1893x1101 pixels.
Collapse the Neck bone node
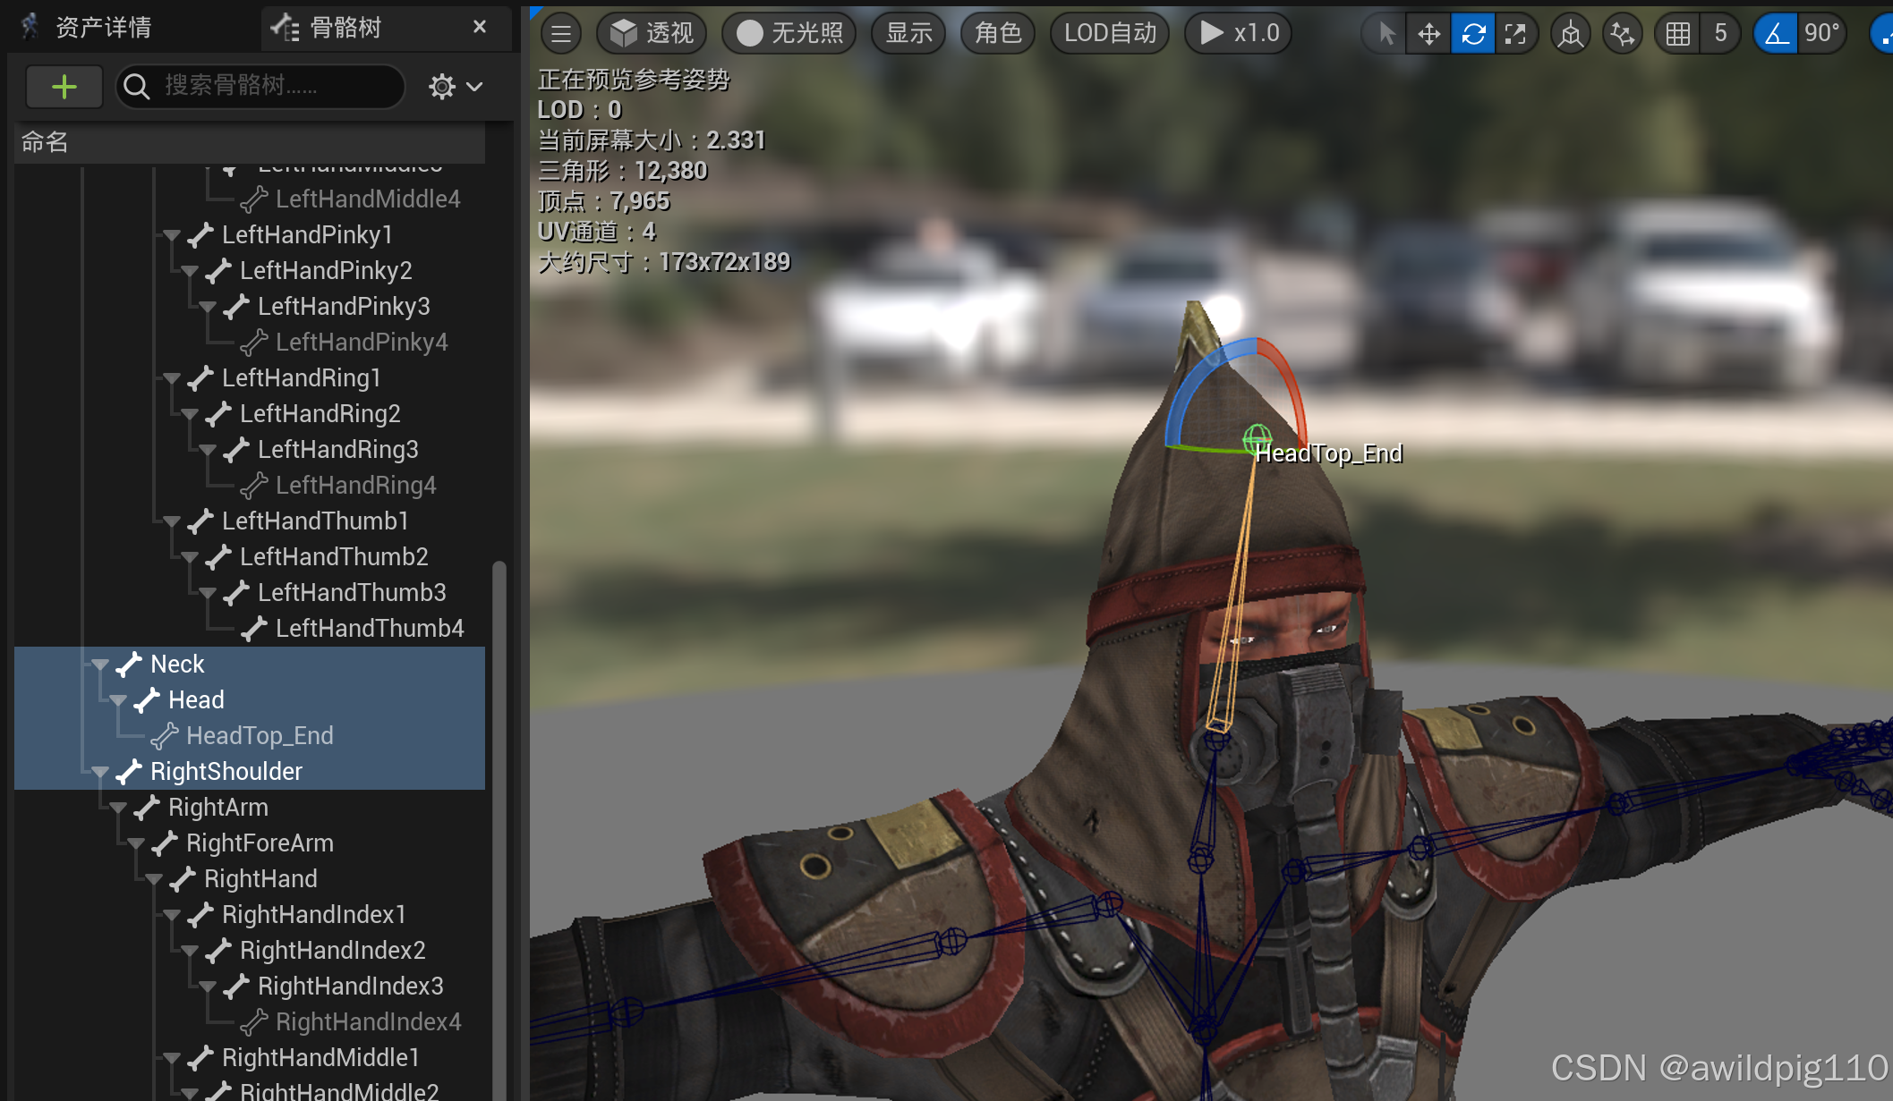click(100, 665)
